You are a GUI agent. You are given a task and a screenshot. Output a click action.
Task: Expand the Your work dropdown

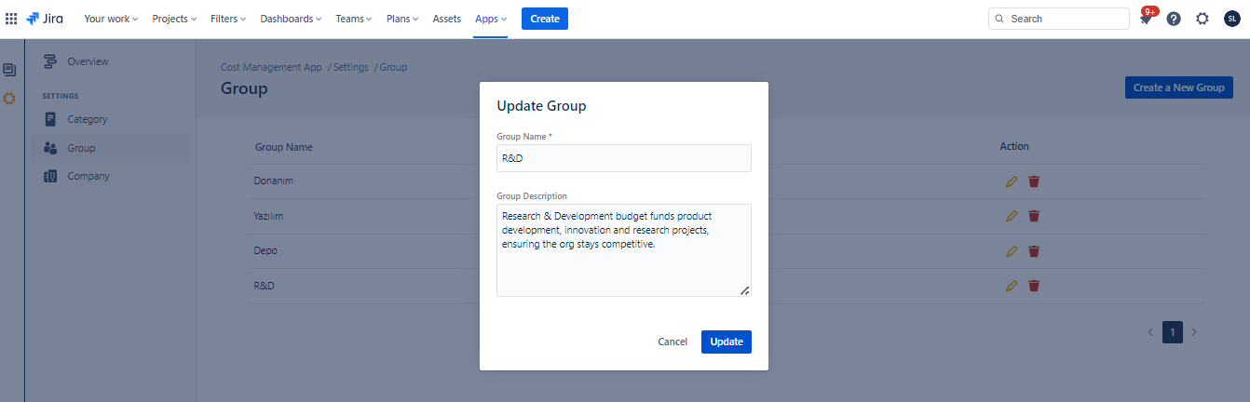click(111, 19)
